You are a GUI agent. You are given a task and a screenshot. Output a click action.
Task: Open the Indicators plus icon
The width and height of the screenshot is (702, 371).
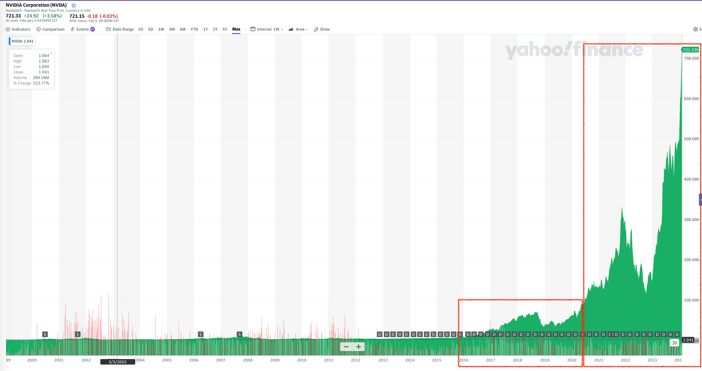tap(8, 29)
